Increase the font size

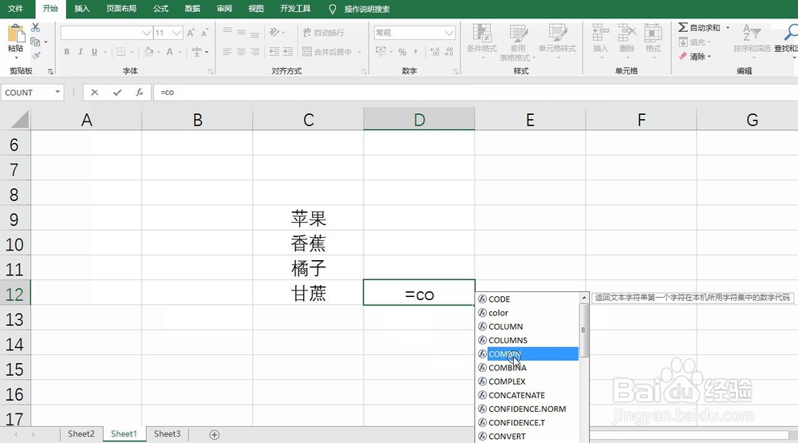tap(191, 33)
